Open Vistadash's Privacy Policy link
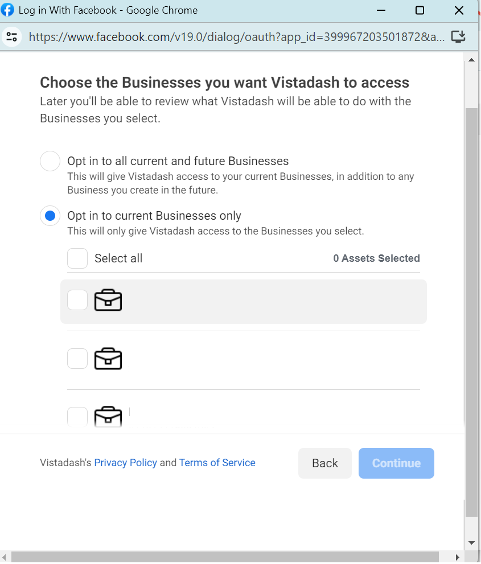The height and width of the screenshot is (564, 481). tap(126, 463)
